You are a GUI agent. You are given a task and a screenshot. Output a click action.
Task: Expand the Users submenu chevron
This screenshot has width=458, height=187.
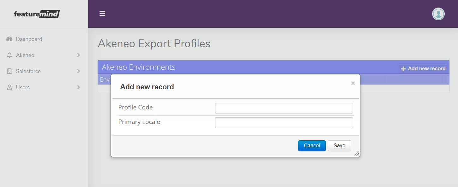tap(79, 87)
